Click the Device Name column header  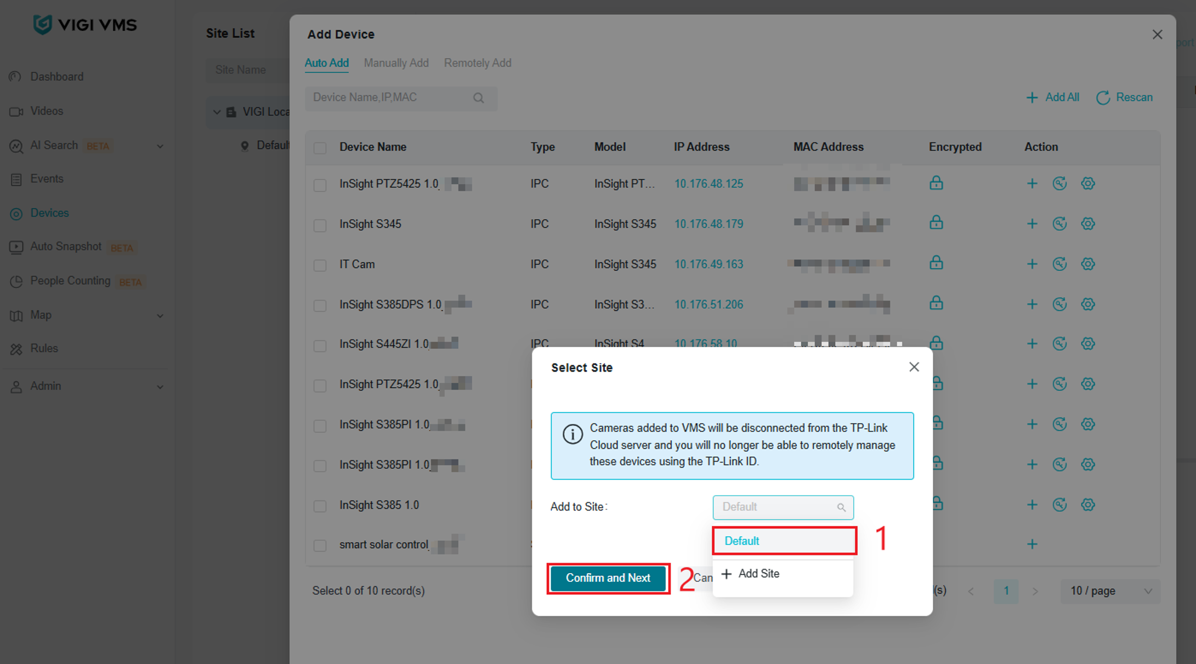(x=373, y=147)
